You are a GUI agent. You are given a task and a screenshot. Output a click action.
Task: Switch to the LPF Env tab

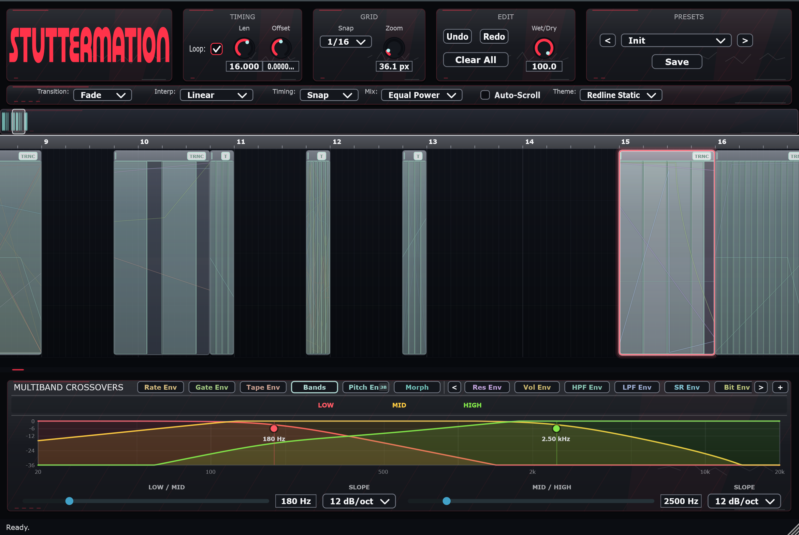point(637,387)
